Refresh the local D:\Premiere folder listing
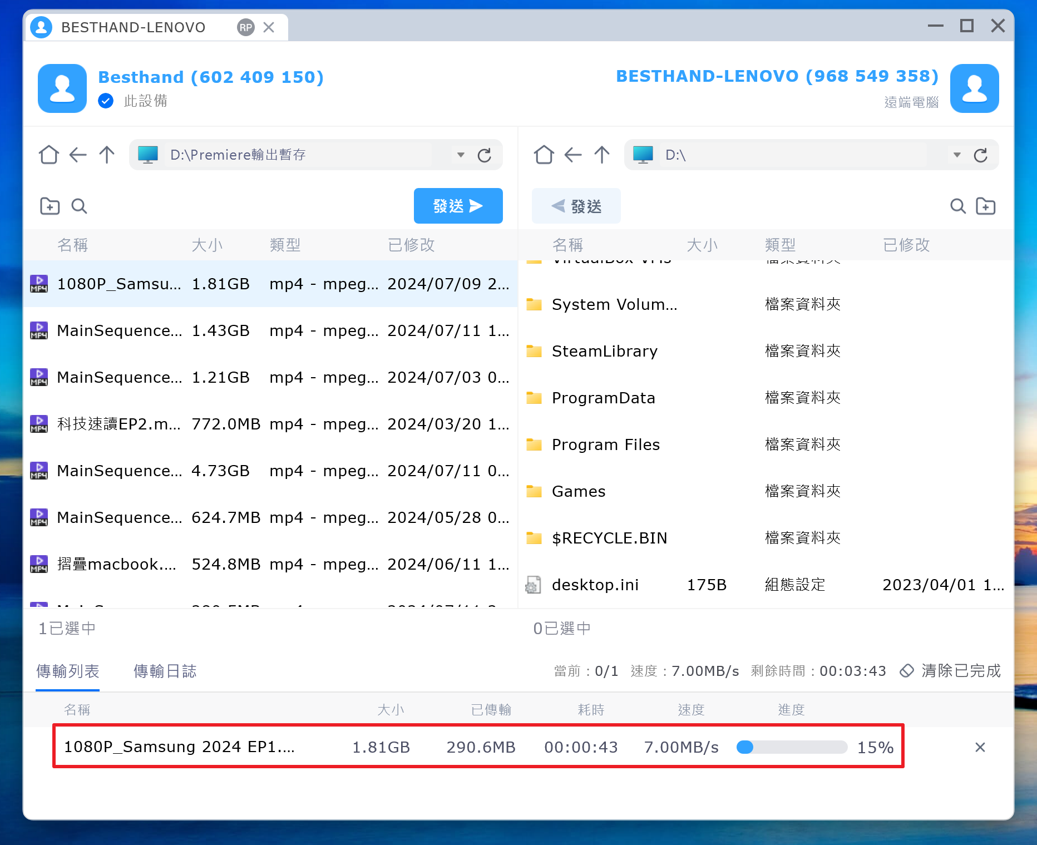Viewport: 1037px width, 845px height. click(x=485, y=155)
